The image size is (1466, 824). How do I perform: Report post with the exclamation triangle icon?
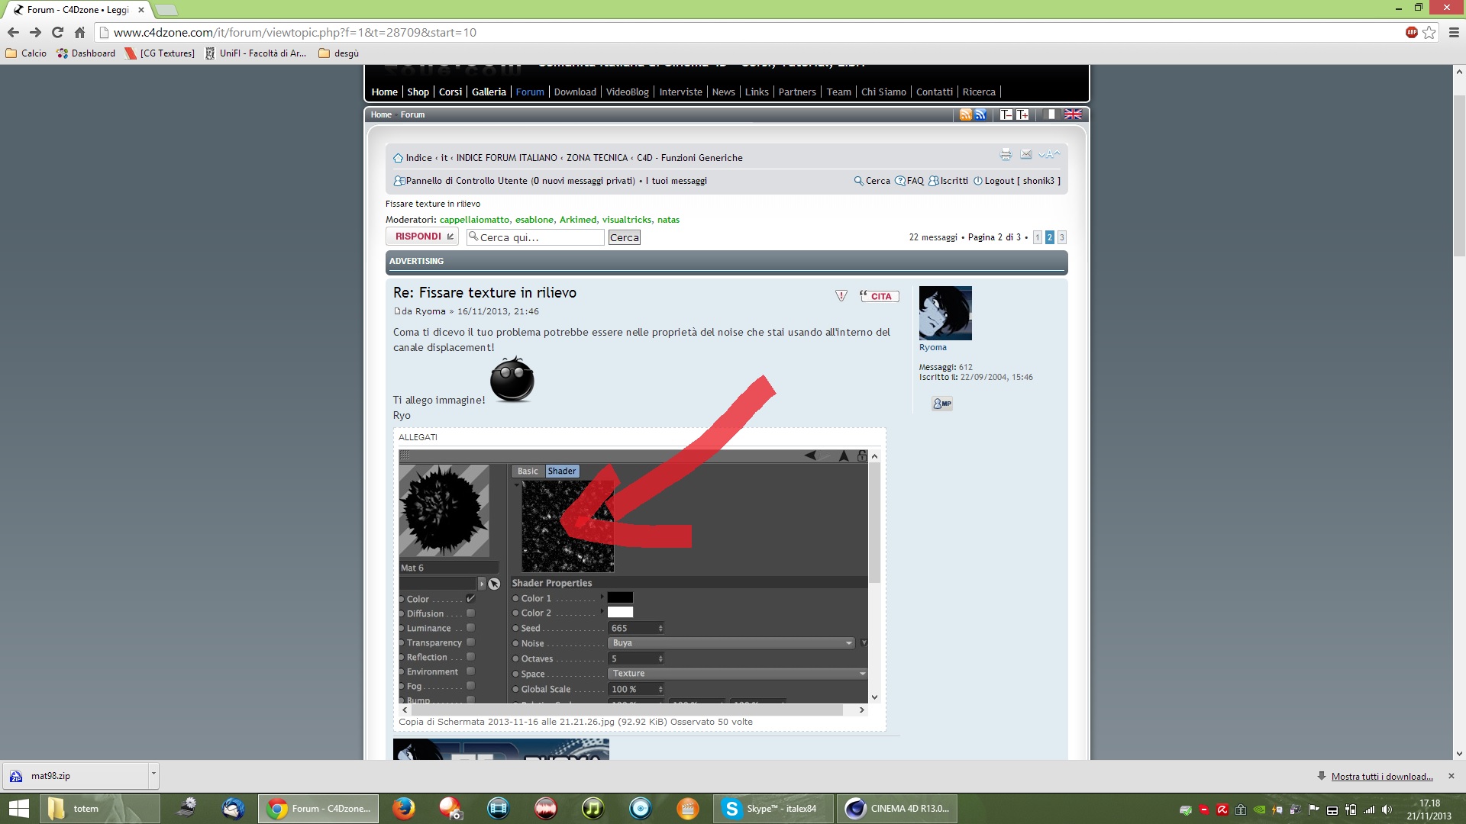coord(841,296)
